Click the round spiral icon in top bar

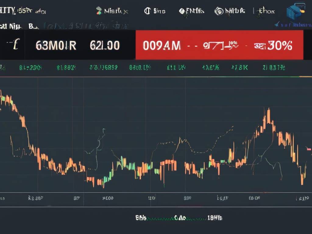[219, 11]
